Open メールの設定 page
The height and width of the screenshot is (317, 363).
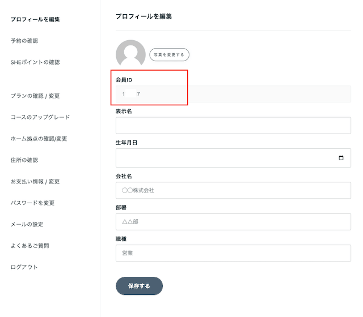coord(27,224)
